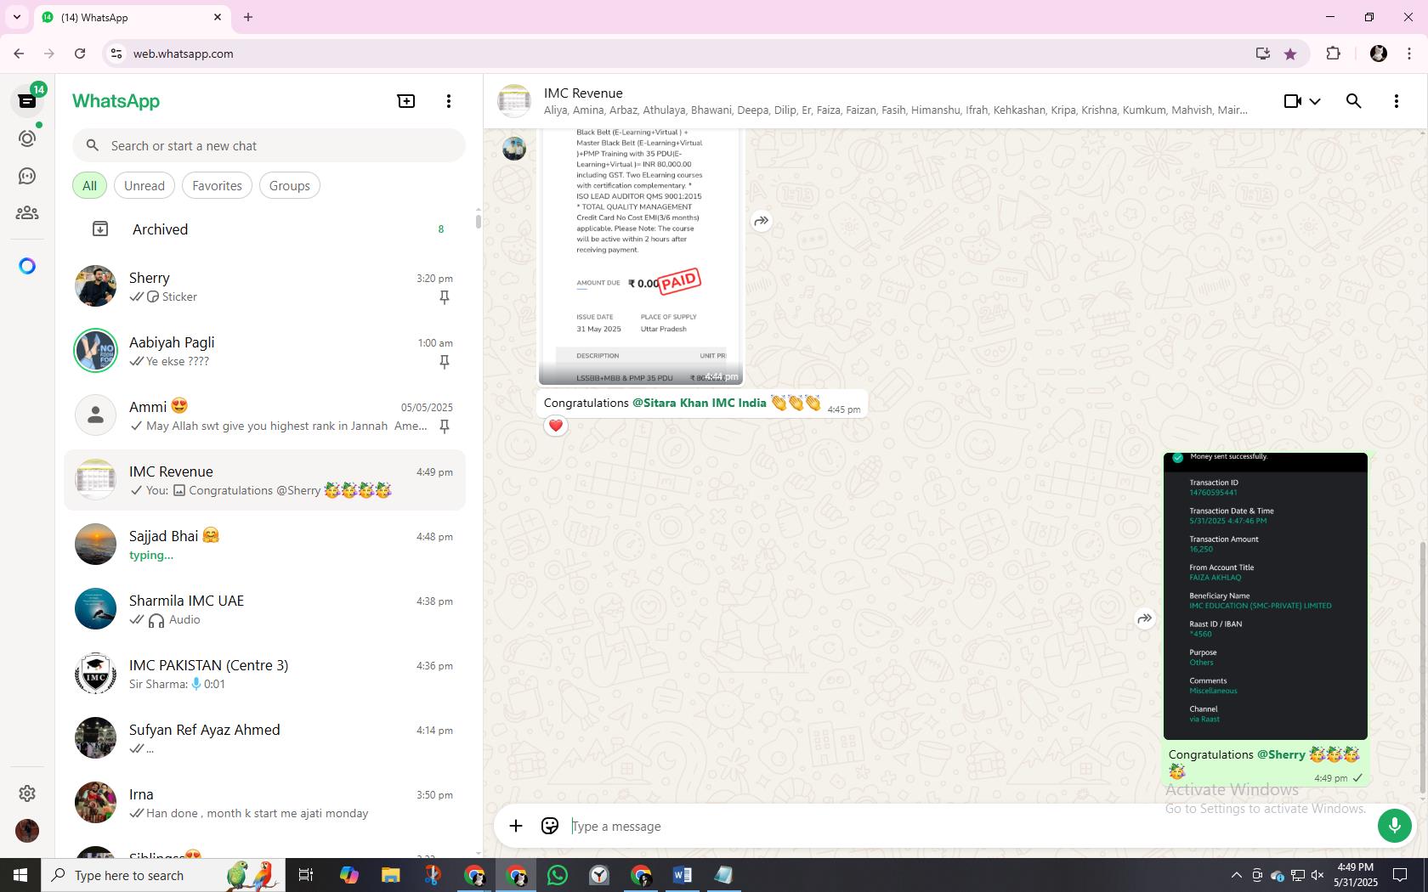View site information icon in address bar
1428x892 pixels.
(117, 54)
